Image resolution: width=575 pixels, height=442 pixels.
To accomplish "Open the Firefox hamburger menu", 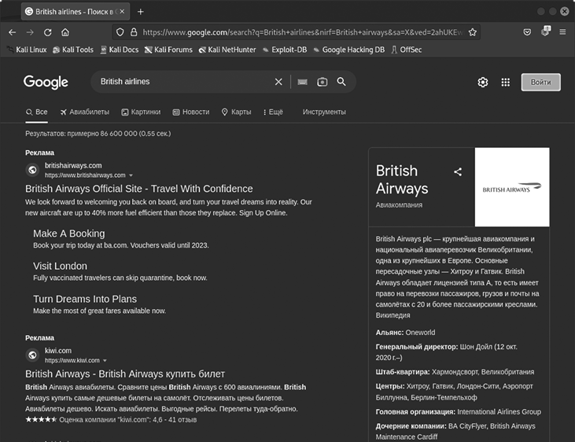I will click(x=562, y=32).
